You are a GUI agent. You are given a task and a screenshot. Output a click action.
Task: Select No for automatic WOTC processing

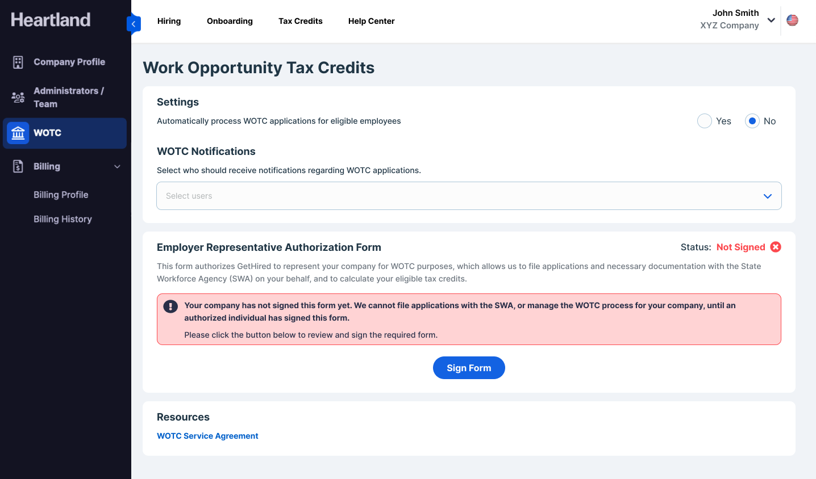752,121
